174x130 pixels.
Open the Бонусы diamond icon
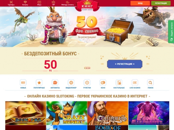25,2
